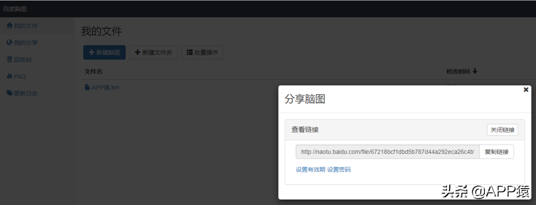Click 新建文件夹 button
This screenshot has width=536, height=205.
click(x=153, y=52)
